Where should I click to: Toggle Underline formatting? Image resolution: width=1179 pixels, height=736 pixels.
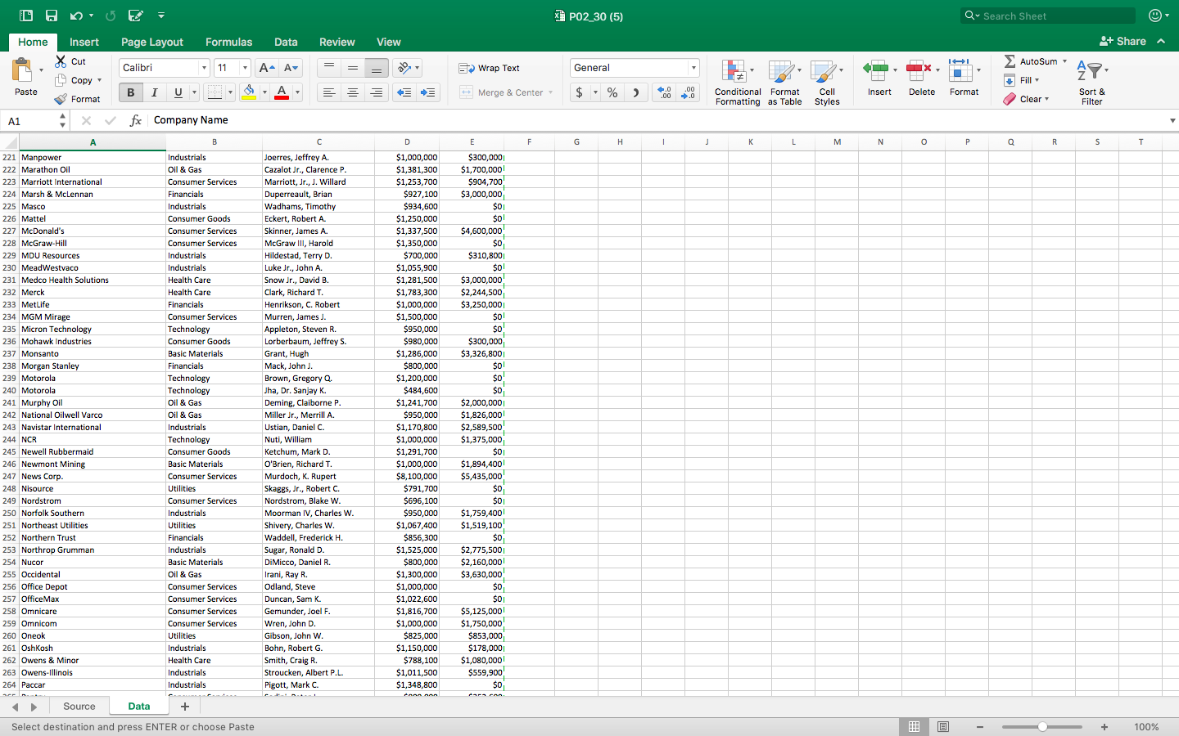pos(178,92)
